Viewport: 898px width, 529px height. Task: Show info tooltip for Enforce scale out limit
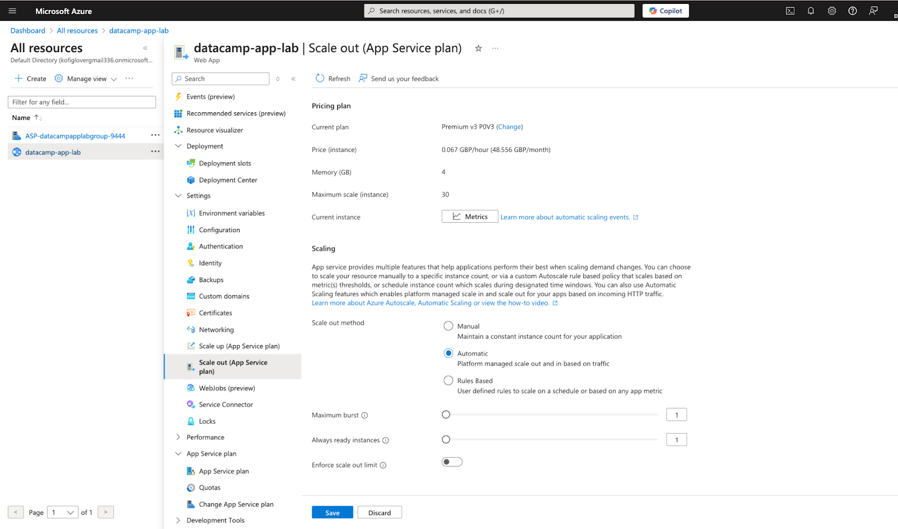click(x=383, y=465)
